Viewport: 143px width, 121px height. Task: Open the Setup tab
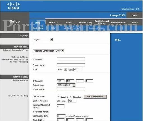click(x=37, y=23)
